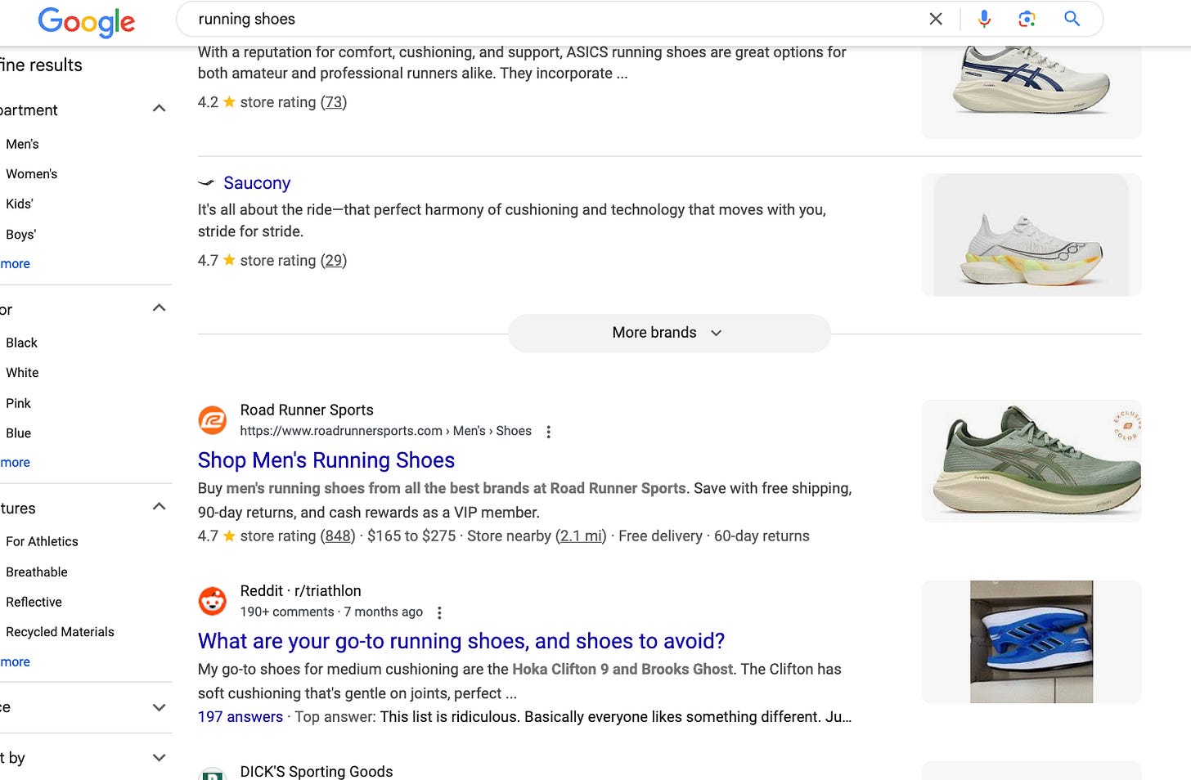Filter by Boys' department

click(x=20, y=234)
